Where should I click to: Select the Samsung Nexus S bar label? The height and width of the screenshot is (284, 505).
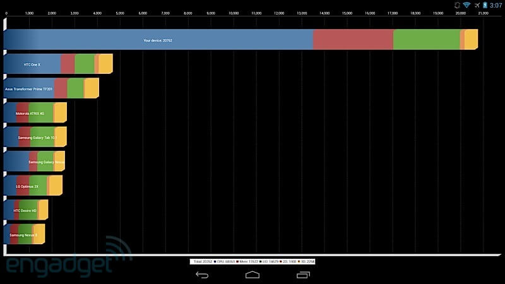[x=23, y=235]
